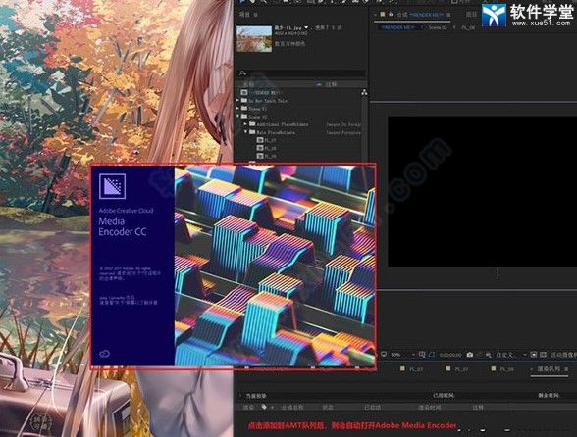Select the Main Placeholders folder row
This screenshot has height=437, width=577.
[273, 132]
